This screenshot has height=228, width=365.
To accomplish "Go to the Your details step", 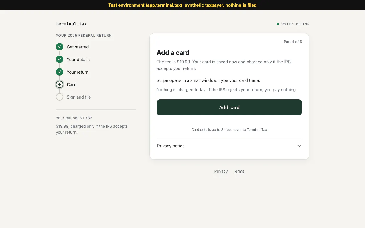I will pyautogui.click(x=78, y=60).
